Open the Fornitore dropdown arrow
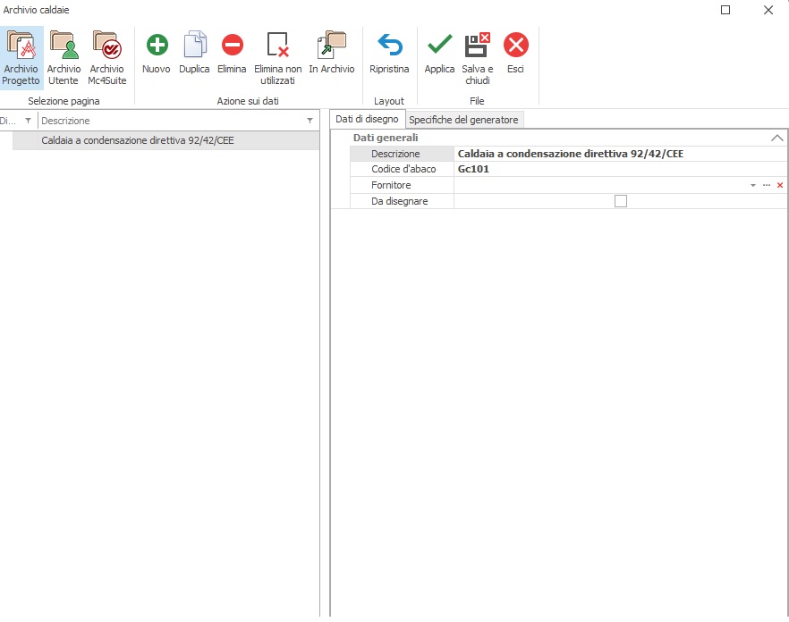The height and width of the screenshot is (622, 789). point(753,185)
